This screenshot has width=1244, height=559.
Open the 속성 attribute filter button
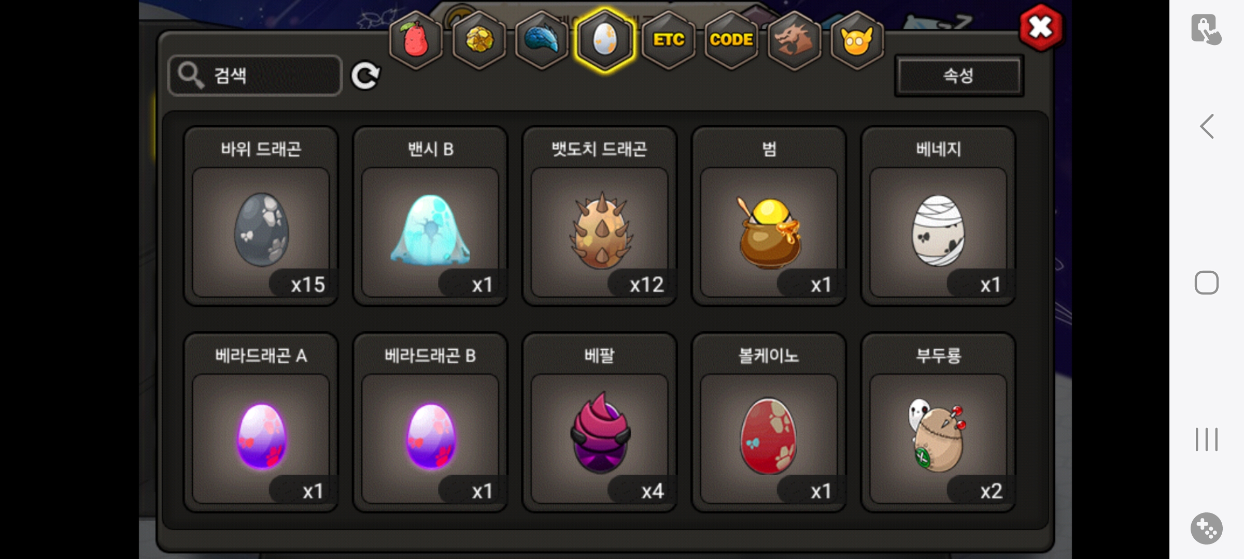pyautogui.click(x=959, y=76)
